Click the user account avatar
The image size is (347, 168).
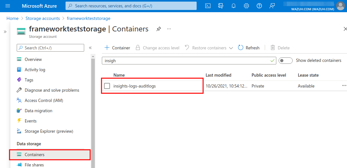(340, 6)
